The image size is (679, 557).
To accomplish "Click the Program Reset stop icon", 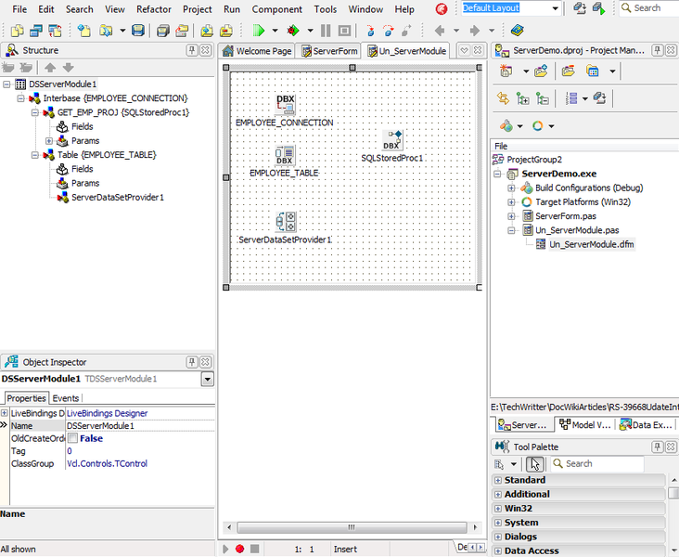I will (x=344, y=31).
